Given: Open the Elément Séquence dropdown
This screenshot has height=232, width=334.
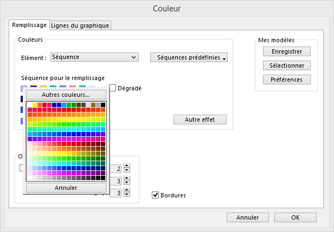Looking at the screenshot, I should (x=94, y=57).
